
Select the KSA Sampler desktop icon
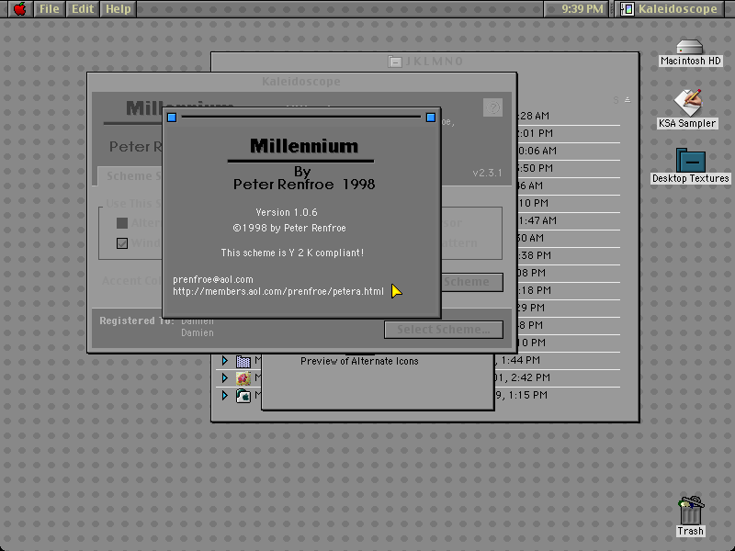pyautogui.click(x=687, y=103)
